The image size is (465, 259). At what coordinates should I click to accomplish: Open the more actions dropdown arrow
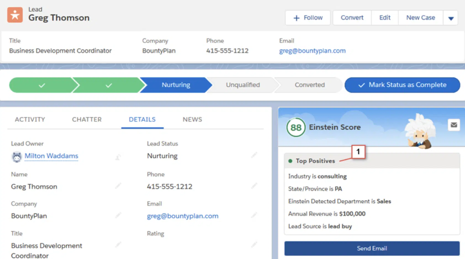(451, 18)
